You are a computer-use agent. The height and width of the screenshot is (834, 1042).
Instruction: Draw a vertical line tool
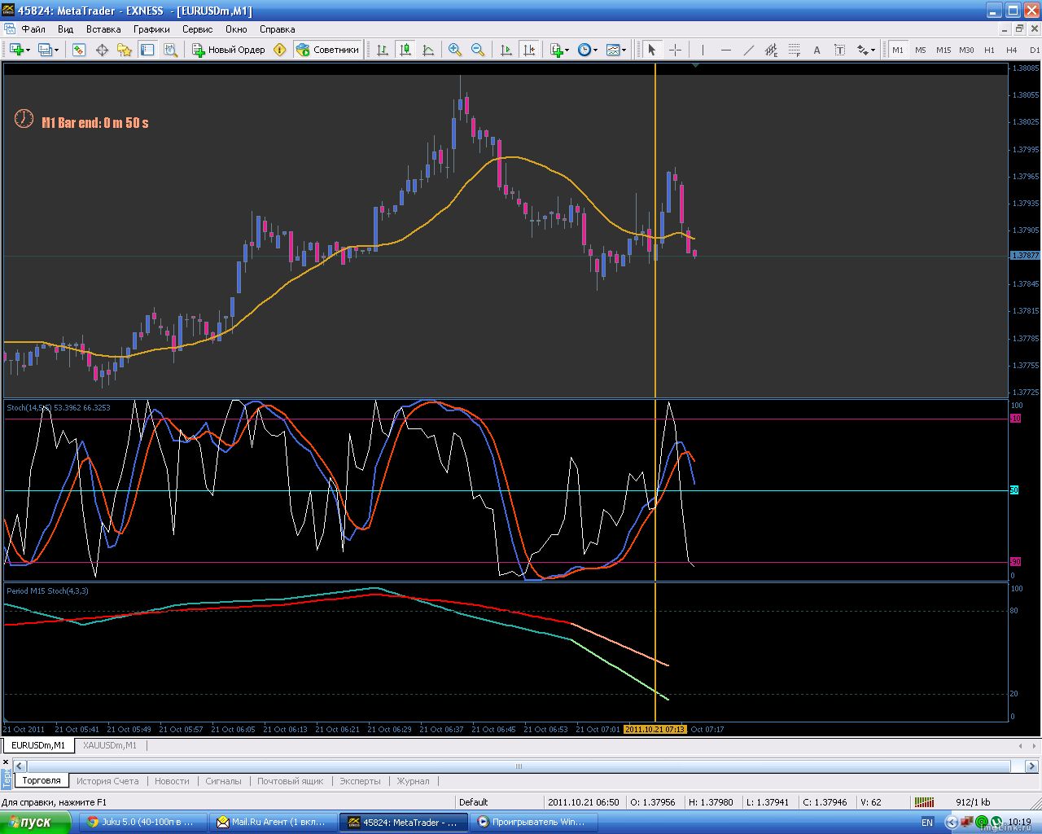coord(703,50)
